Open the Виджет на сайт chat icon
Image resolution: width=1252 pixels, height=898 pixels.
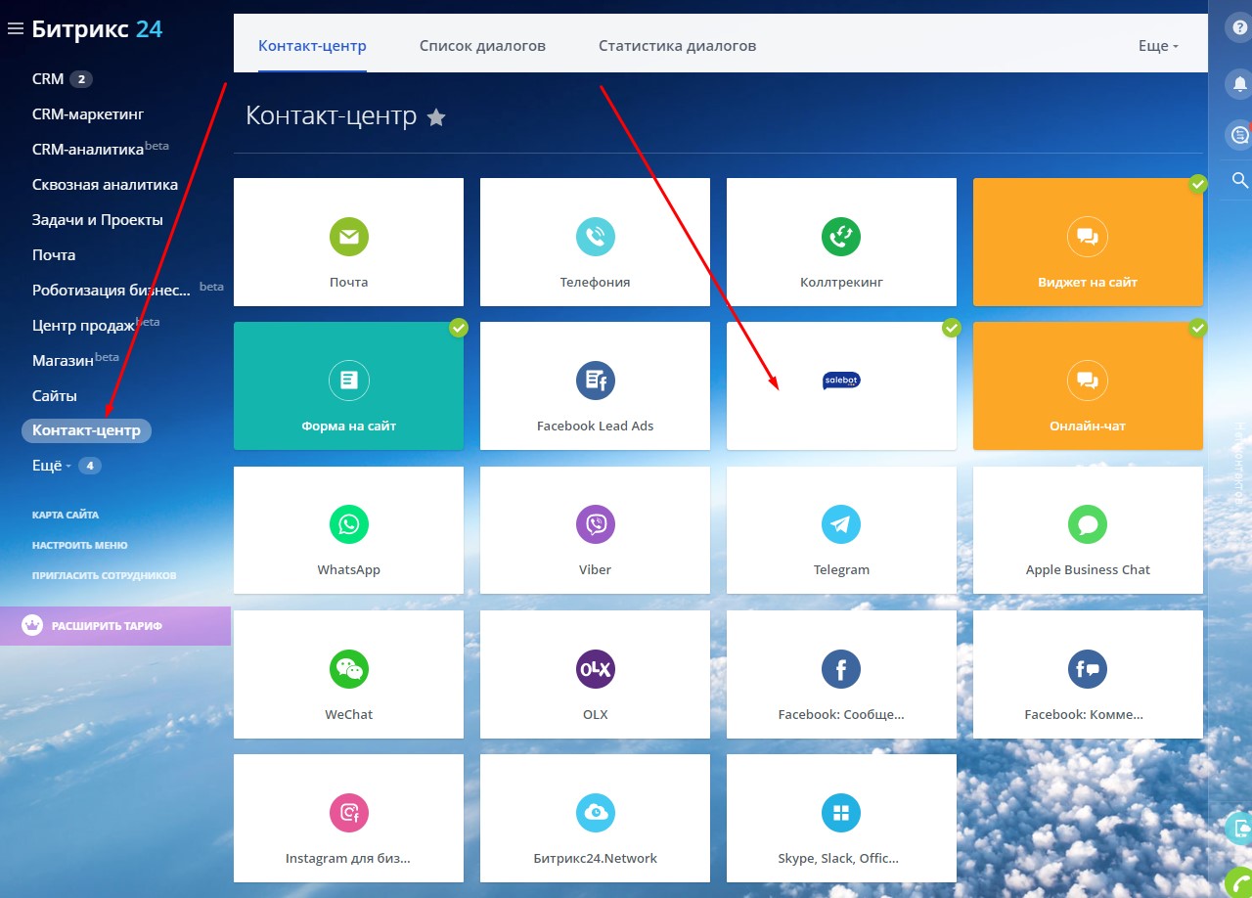tap(1088, 236)
